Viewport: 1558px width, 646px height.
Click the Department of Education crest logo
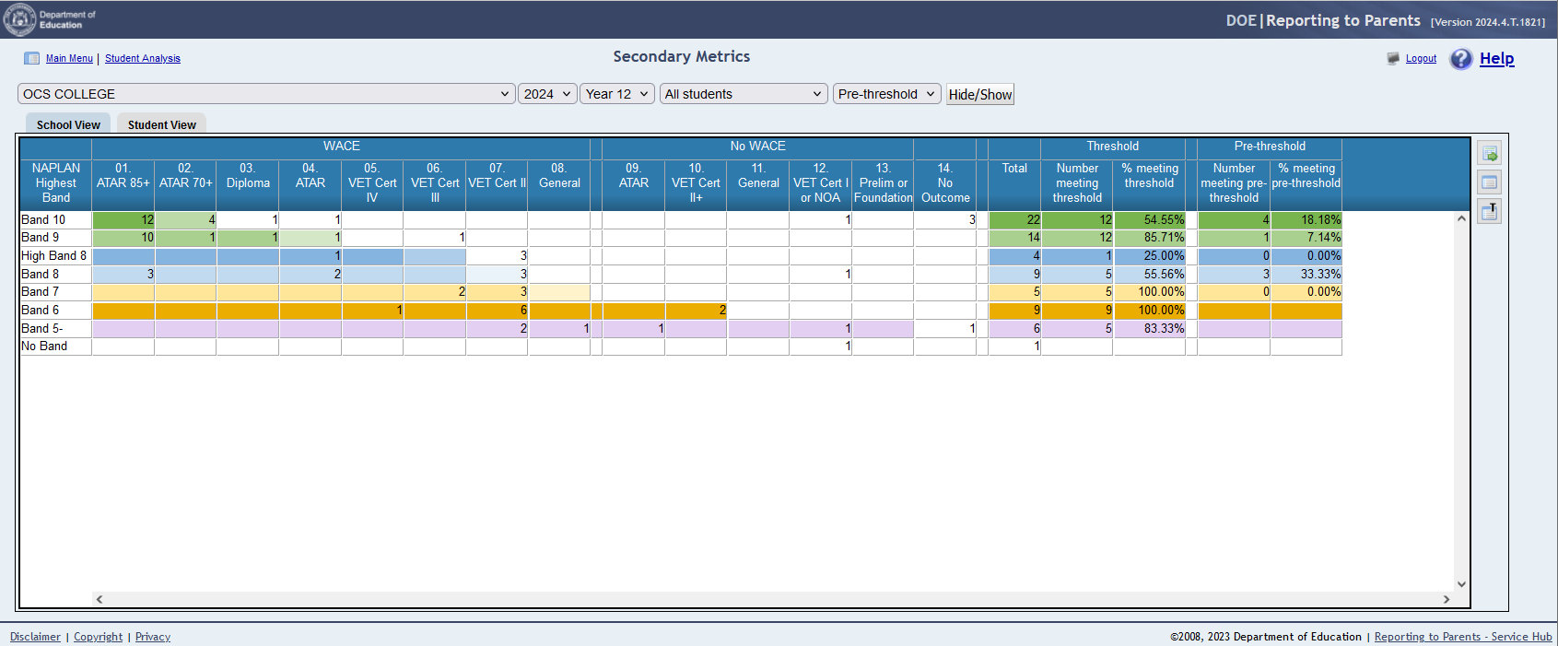19,19
